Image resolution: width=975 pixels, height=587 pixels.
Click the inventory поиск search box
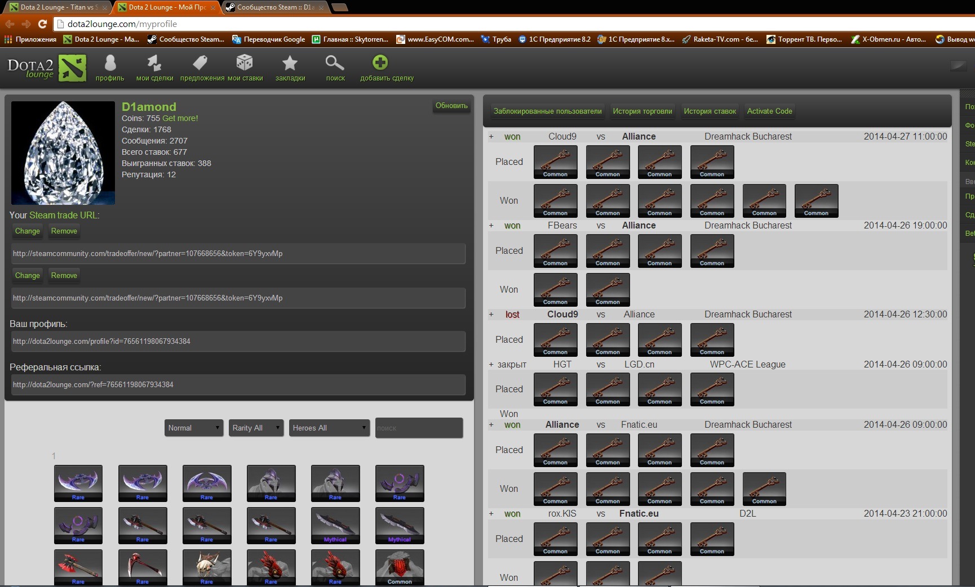419,428
